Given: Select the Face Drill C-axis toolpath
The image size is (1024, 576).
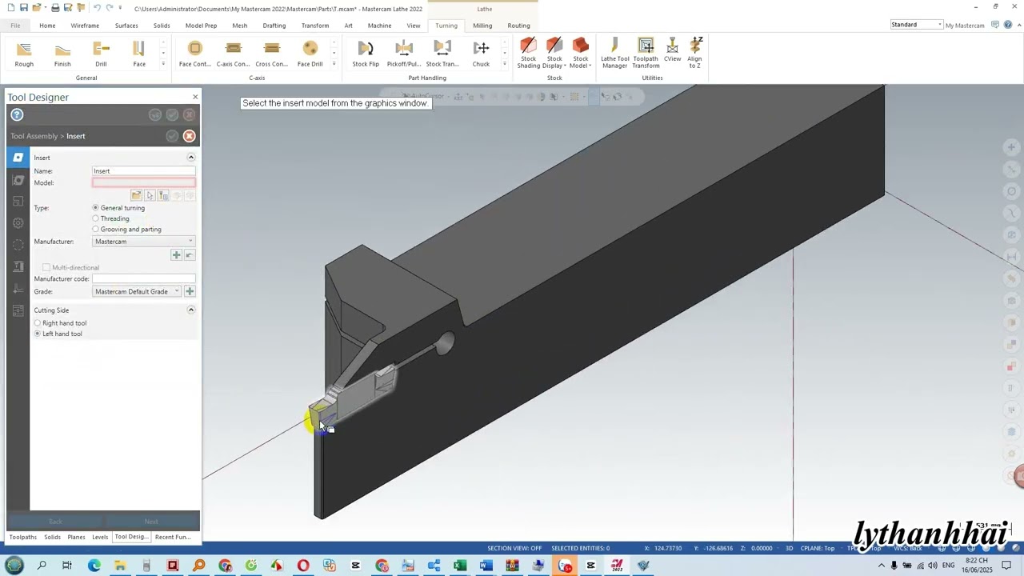Looking at the screenshot, I should pos(310,54).
